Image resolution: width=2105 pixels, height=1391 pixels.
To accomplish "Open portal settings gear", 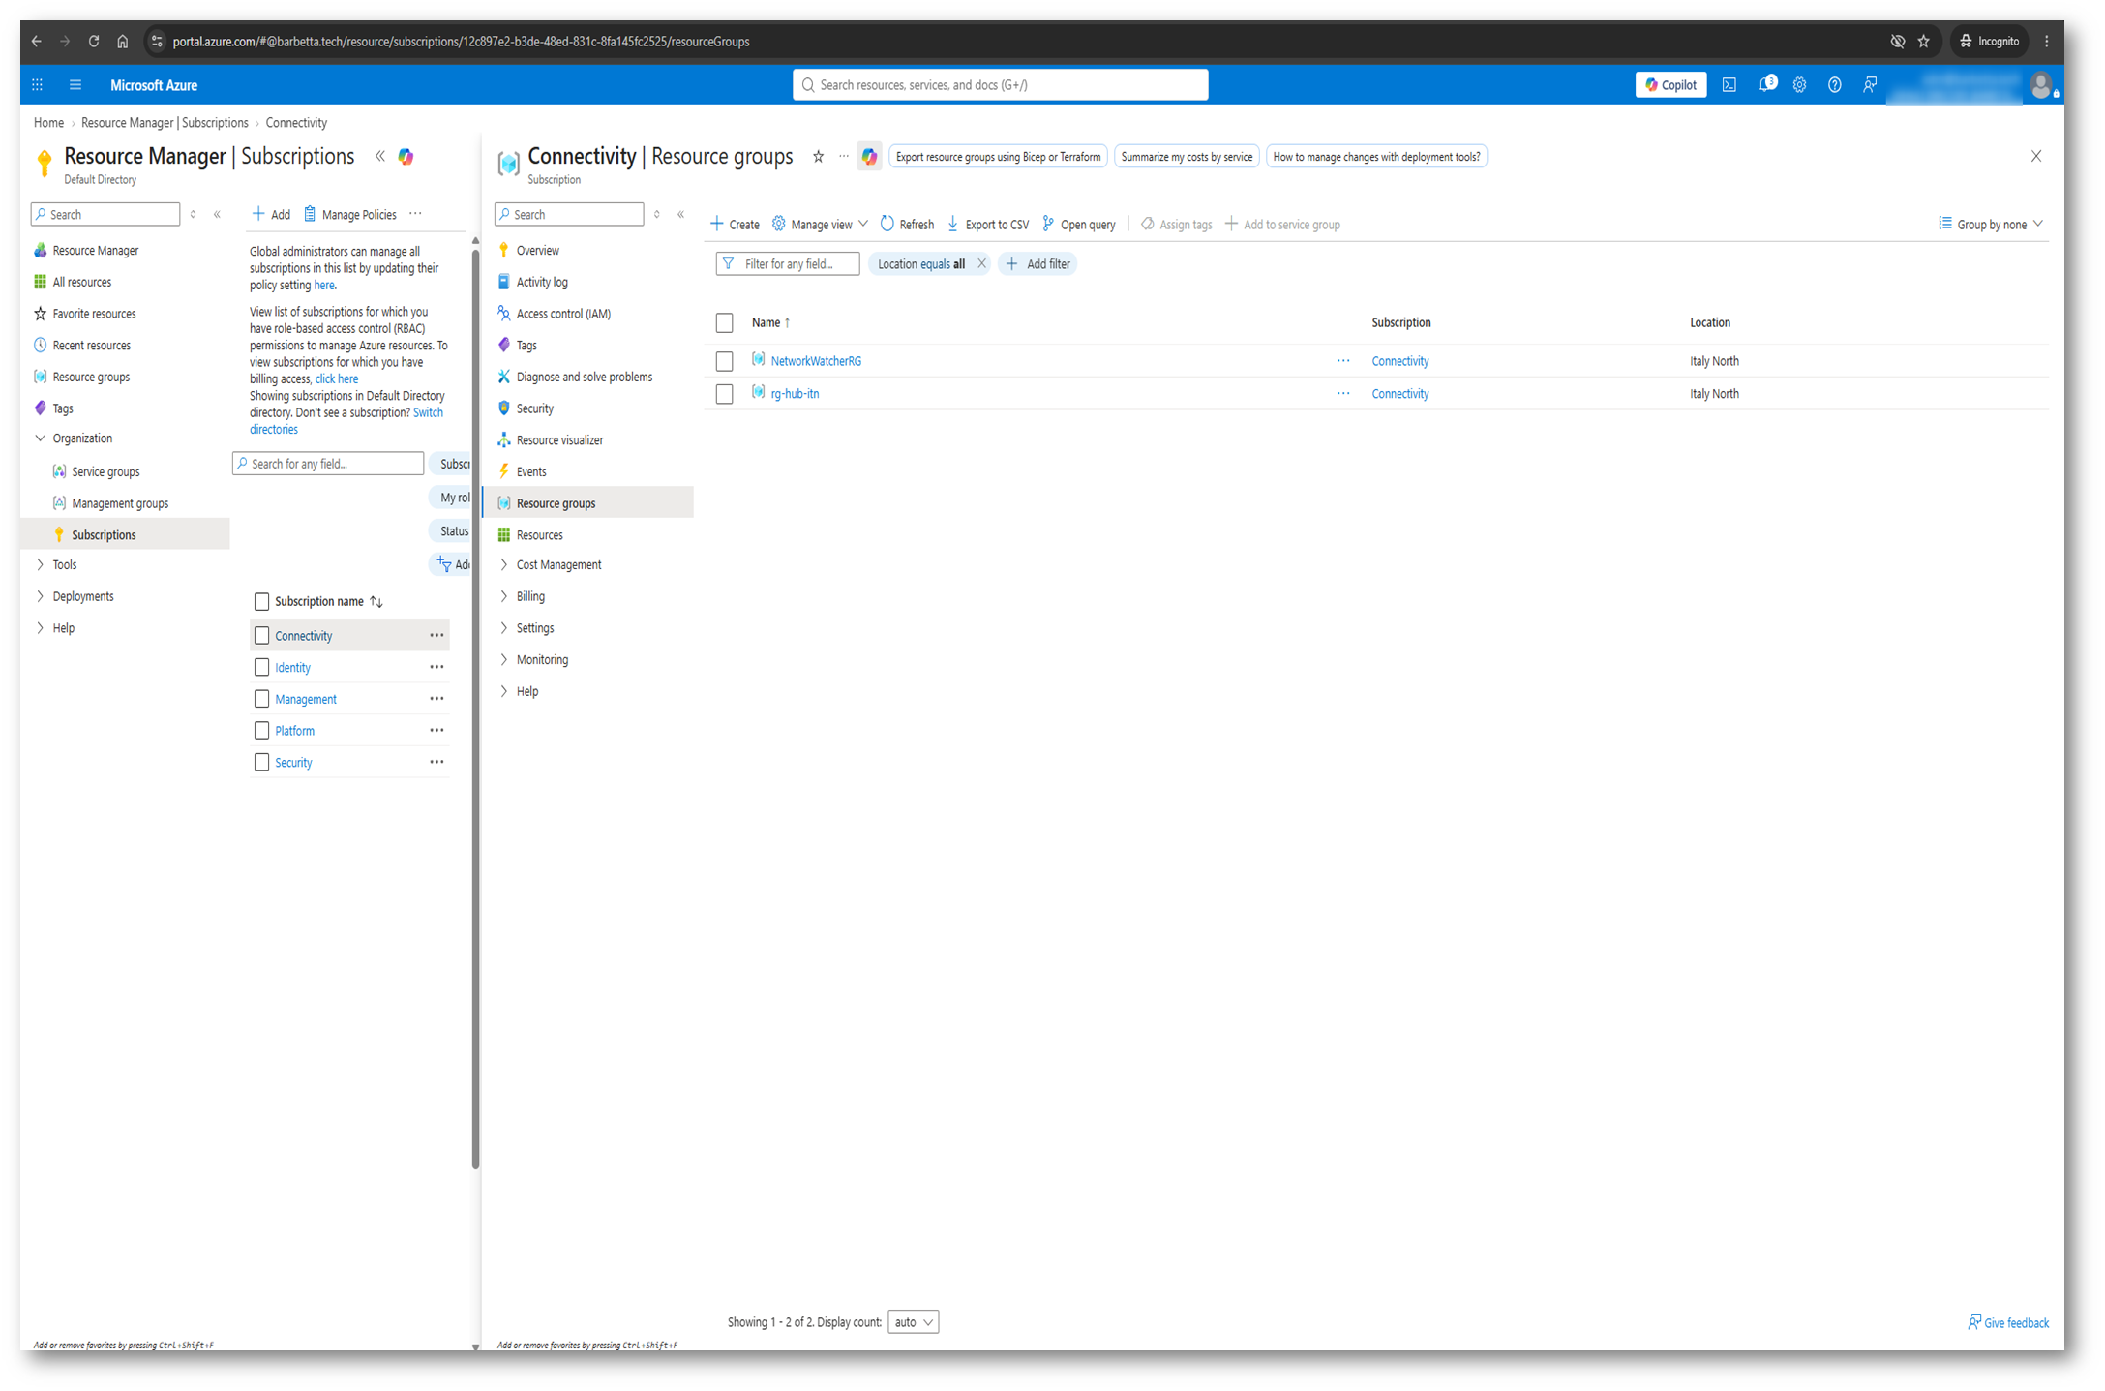I will point(1800,85).
